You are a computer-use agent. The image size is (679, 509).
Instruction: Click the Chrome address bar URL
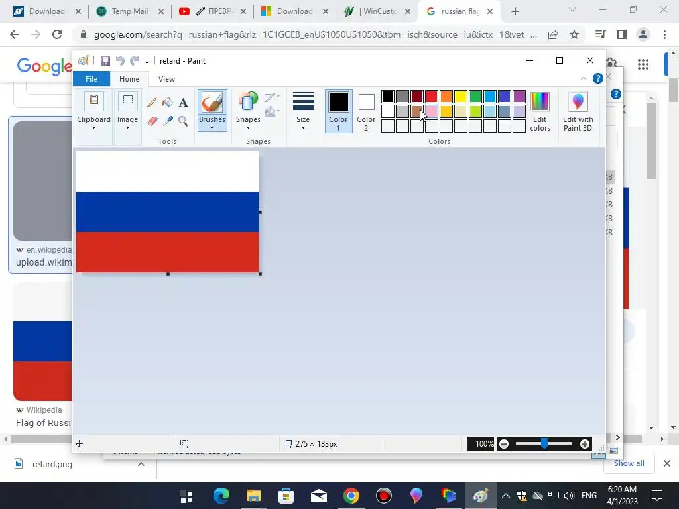[x=315, y=34]
